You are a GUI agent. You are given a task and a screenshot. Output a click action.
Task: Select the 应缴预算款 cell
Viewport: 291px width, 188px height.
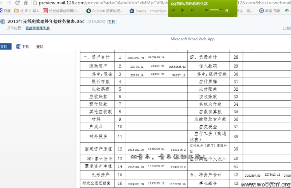tap(208, 112)
